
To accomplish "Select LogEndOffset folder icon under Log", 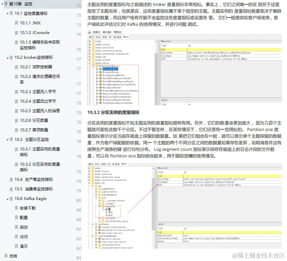I will point(100,189).
